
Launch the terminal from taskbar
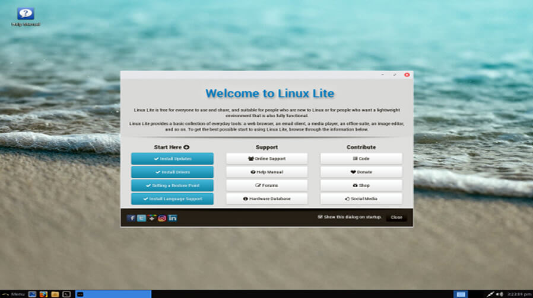click(x=66, y=294)
